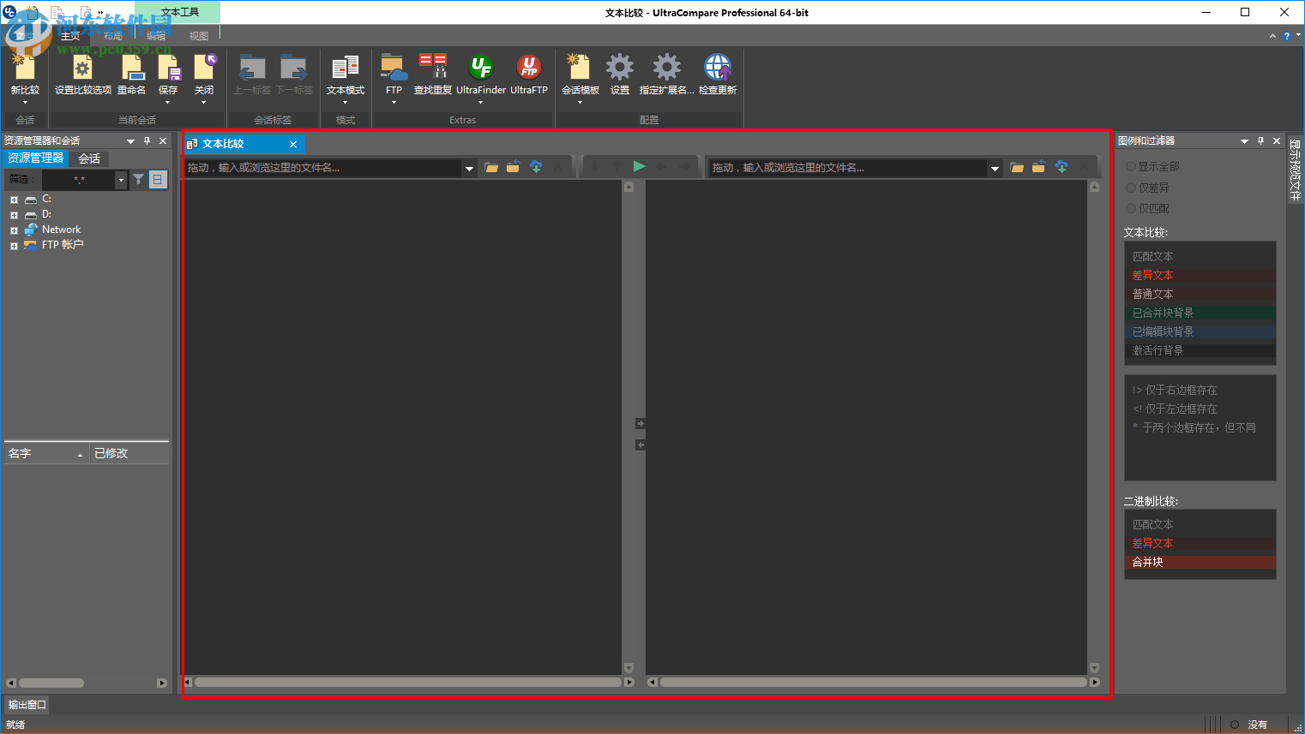Click the 关闭 close session button
Image resolution: width=1305 pixels, height=734 pixels.
(x=204, y=75)
